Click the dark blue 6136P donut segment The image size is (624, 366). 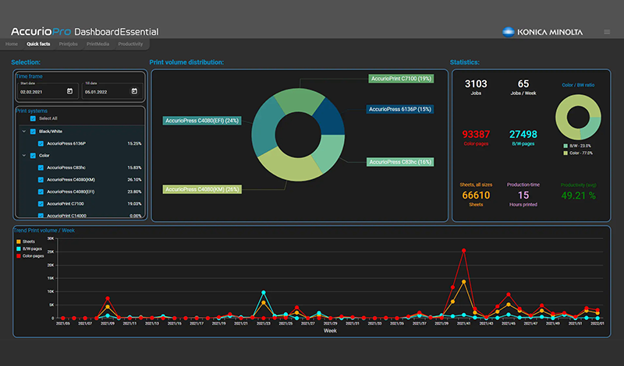click(331, 118)
